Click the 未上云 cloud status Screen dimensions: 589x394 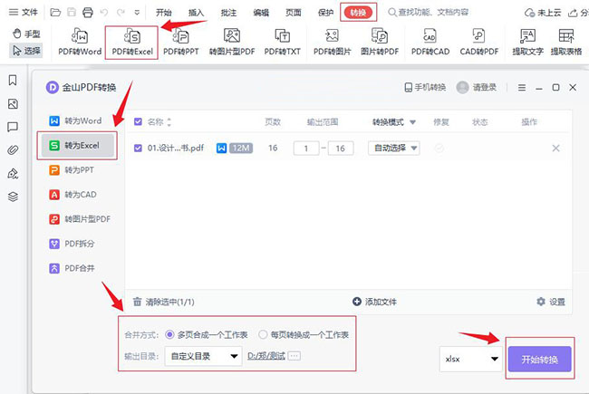tap(543, 13)
